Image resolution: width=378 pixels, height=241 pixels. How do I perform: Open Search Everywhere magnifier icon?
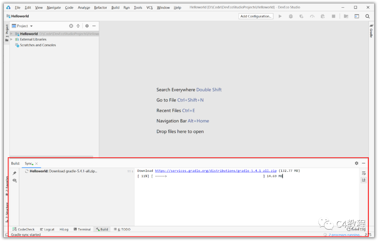367,16
